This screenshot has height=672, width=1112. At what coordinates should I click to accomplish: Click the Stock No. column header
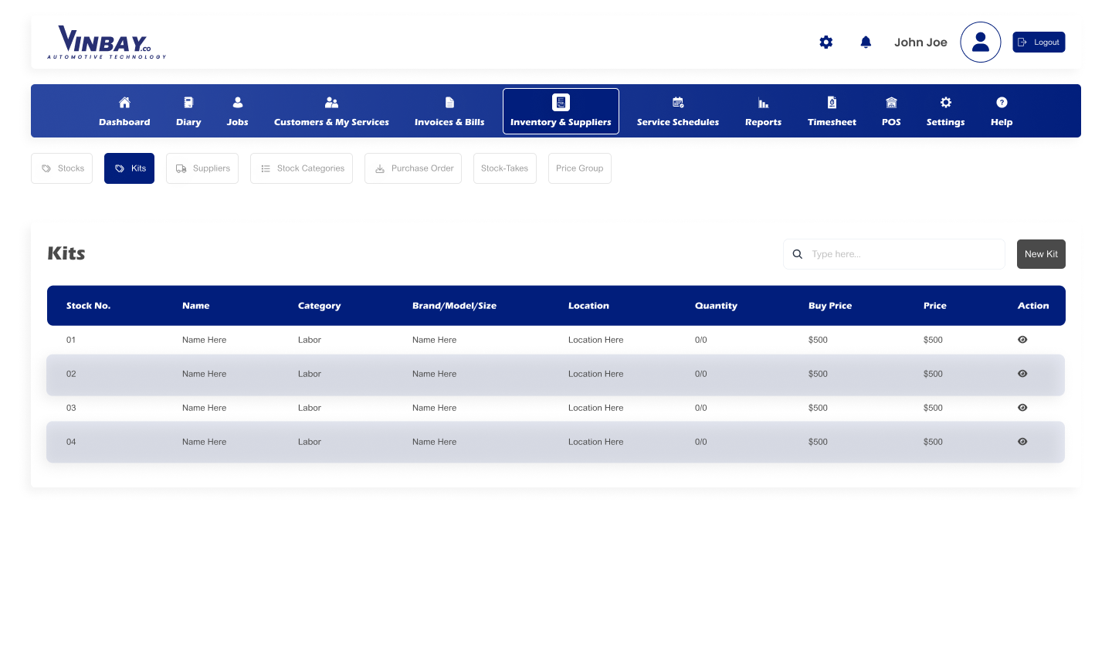[x=88, y=306]
